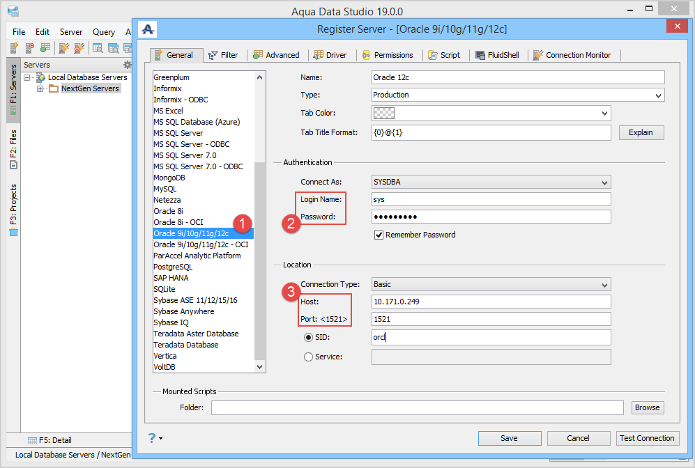Click the Unregister Server toolbar icon
Image resolution: width=695 pixels, height=468 pixels.
tap(29, 48)
